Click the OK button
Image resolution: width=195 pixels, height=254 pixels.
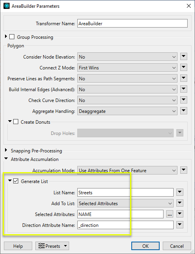point(145,246)
